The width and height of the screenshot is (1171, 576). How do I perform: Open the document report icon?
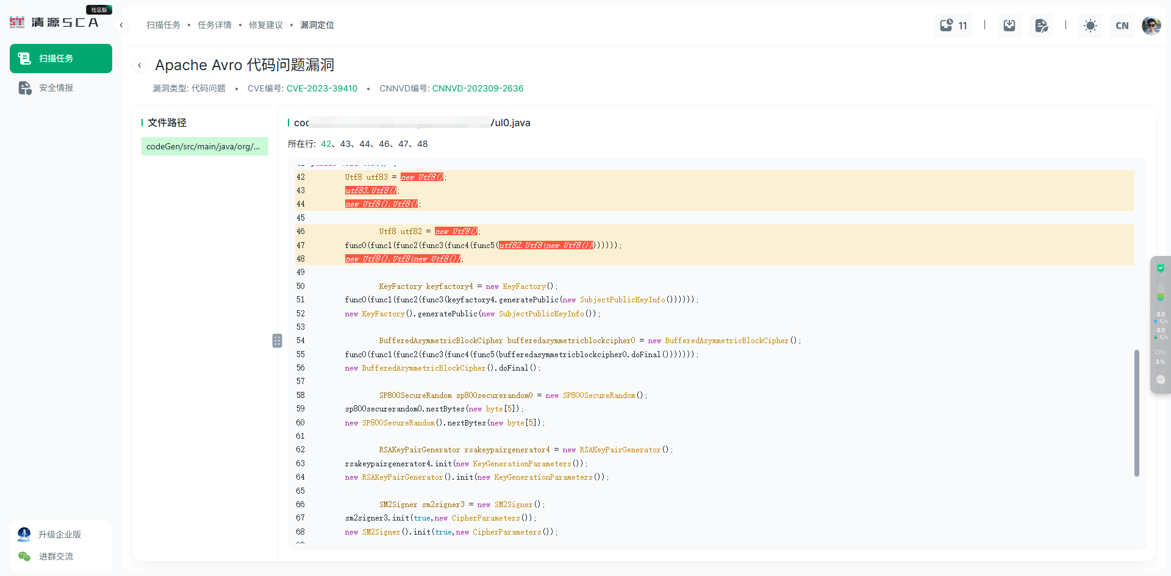pos(1041,26)
